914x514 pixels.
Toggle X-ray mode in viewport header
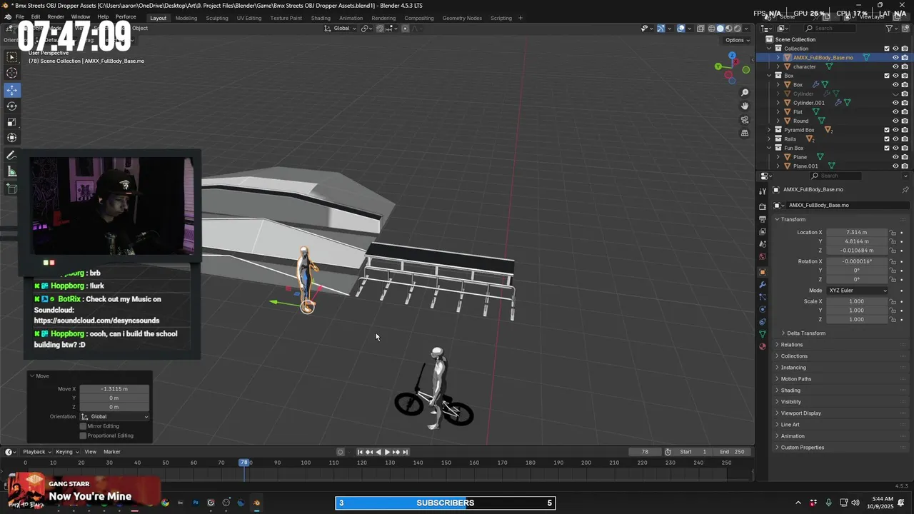(700, 29)
